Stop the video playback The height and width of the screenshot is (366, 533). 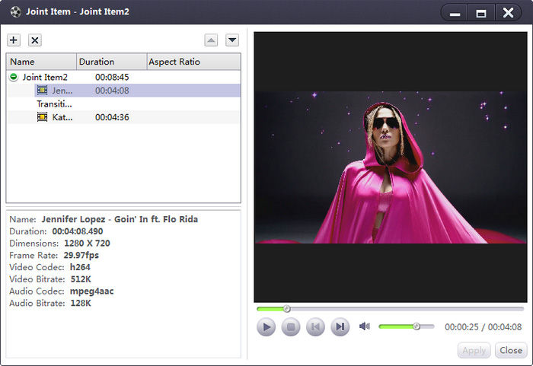coord(291,327)
